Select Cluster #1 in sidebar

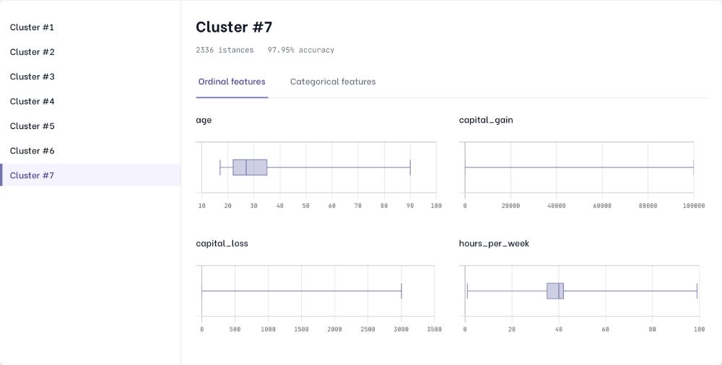click(32, 27)
